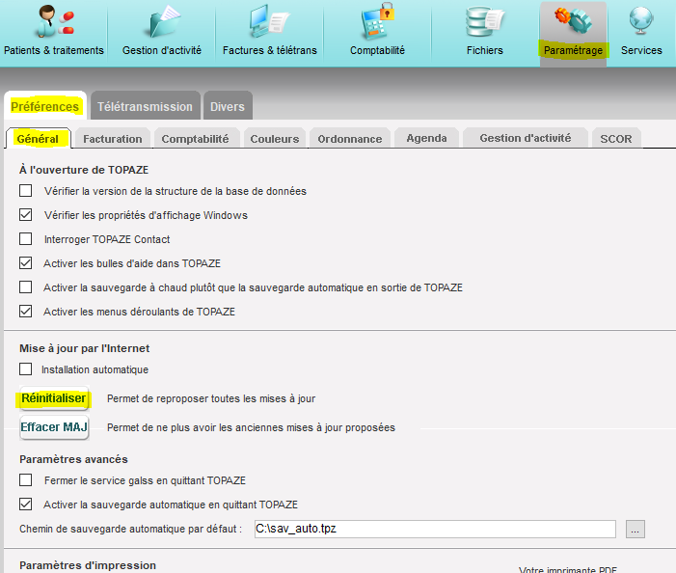Open the Agenda sub-tab

coord(426,138)
